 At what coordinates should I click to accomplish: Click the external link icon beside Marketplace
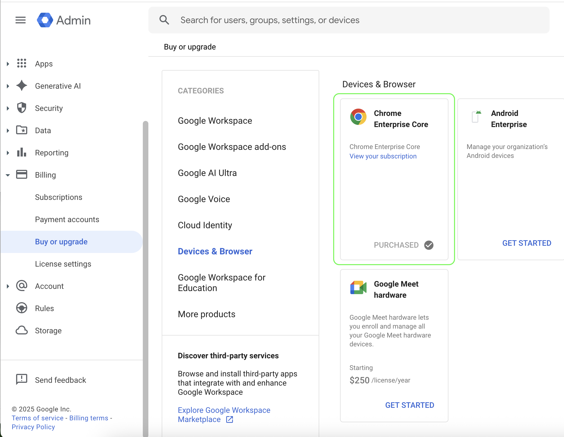coord(229,419)
